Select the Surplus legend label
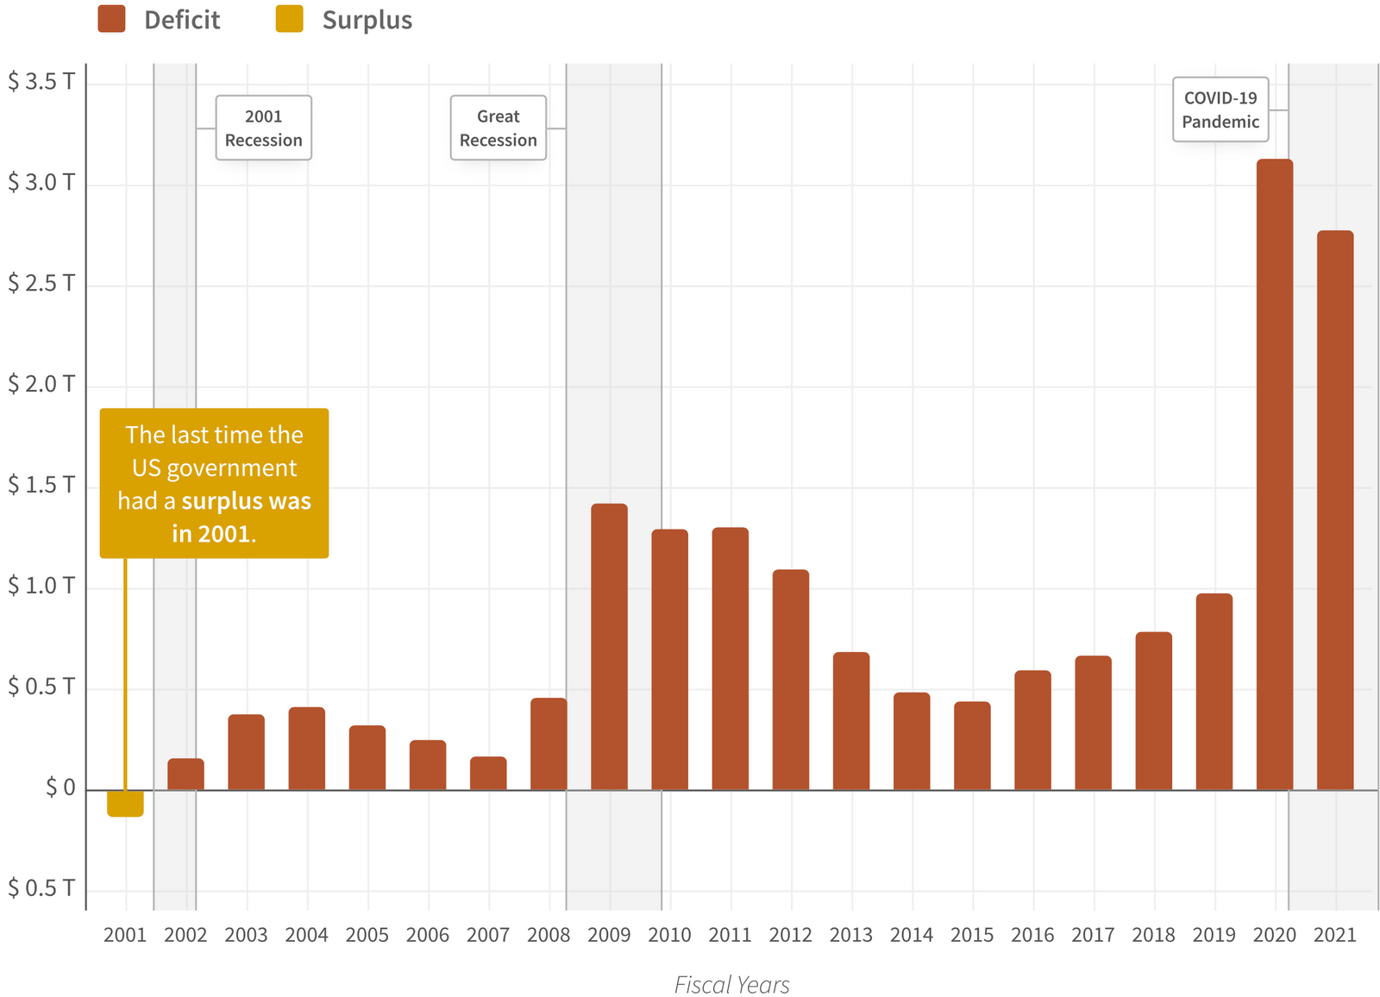 (x=367, y=20)
